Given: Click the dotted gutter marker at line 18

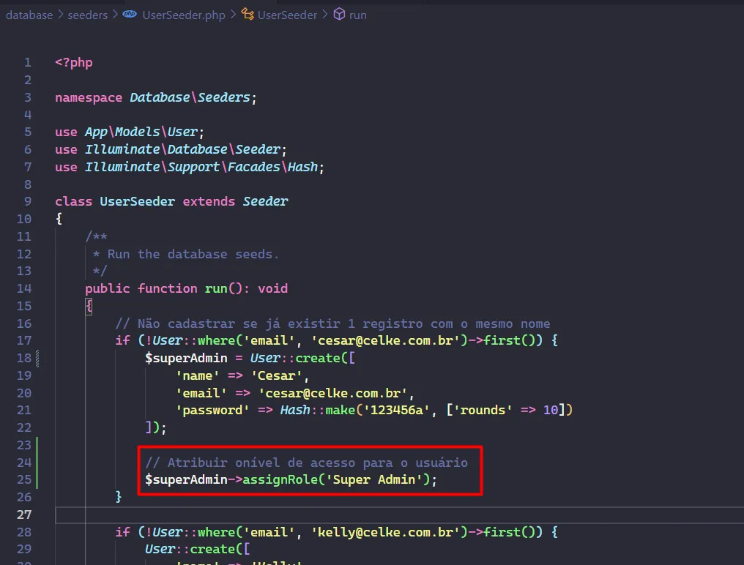Looking at the screenshot, I should click(x=37, y=358).
